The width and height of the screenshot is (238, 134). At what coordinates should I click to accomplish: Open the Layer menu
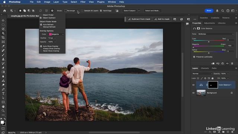56,2
